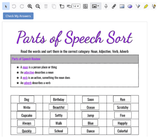Screen dimensions: 159x140
Task: Click the underlined word noun
Action: (25, 67)
